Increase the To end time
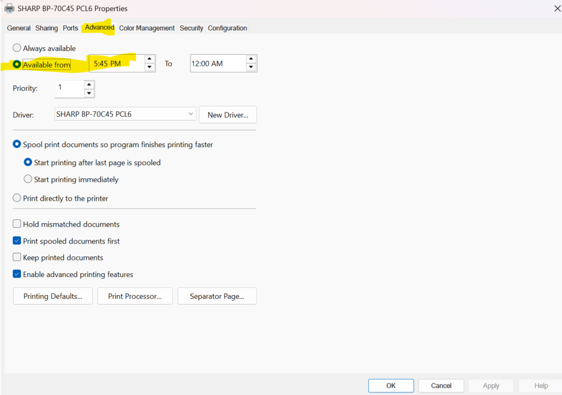 [251, 59]
